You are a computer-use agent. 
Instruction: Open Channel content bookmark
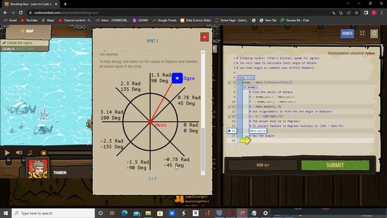point(75,20)
